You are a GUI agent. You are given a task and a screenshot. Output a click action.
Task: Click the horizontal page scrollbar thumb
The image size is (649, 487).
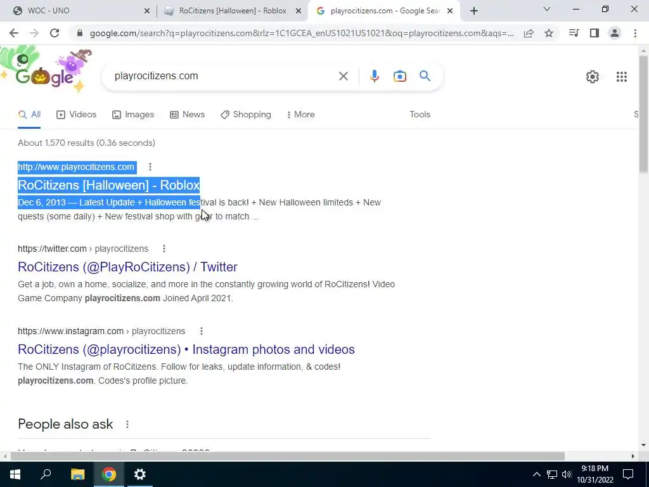(287, 456)
